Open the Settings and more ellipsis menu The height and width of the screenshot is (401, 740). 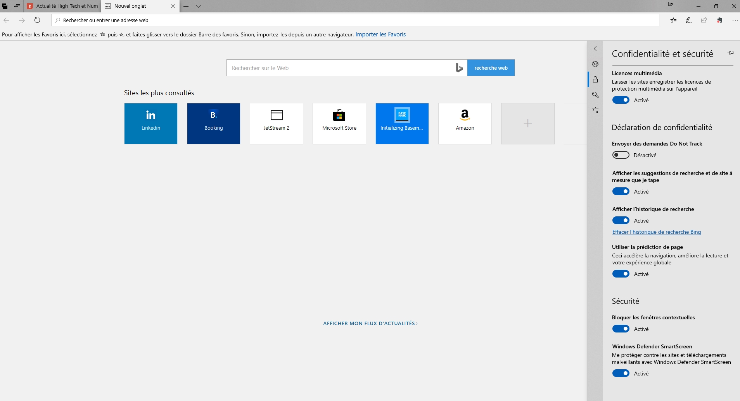(735, 20)
